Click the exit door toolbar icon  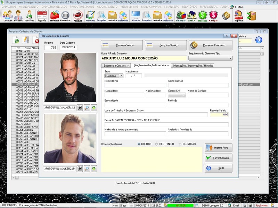[x=251, y=16]
